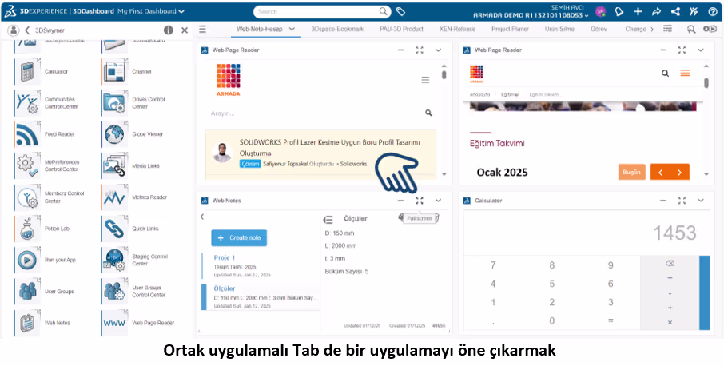This screenshot has width=724, height=366.
Task: Click the notifications bell icon
Action: (x=619, y=11)
